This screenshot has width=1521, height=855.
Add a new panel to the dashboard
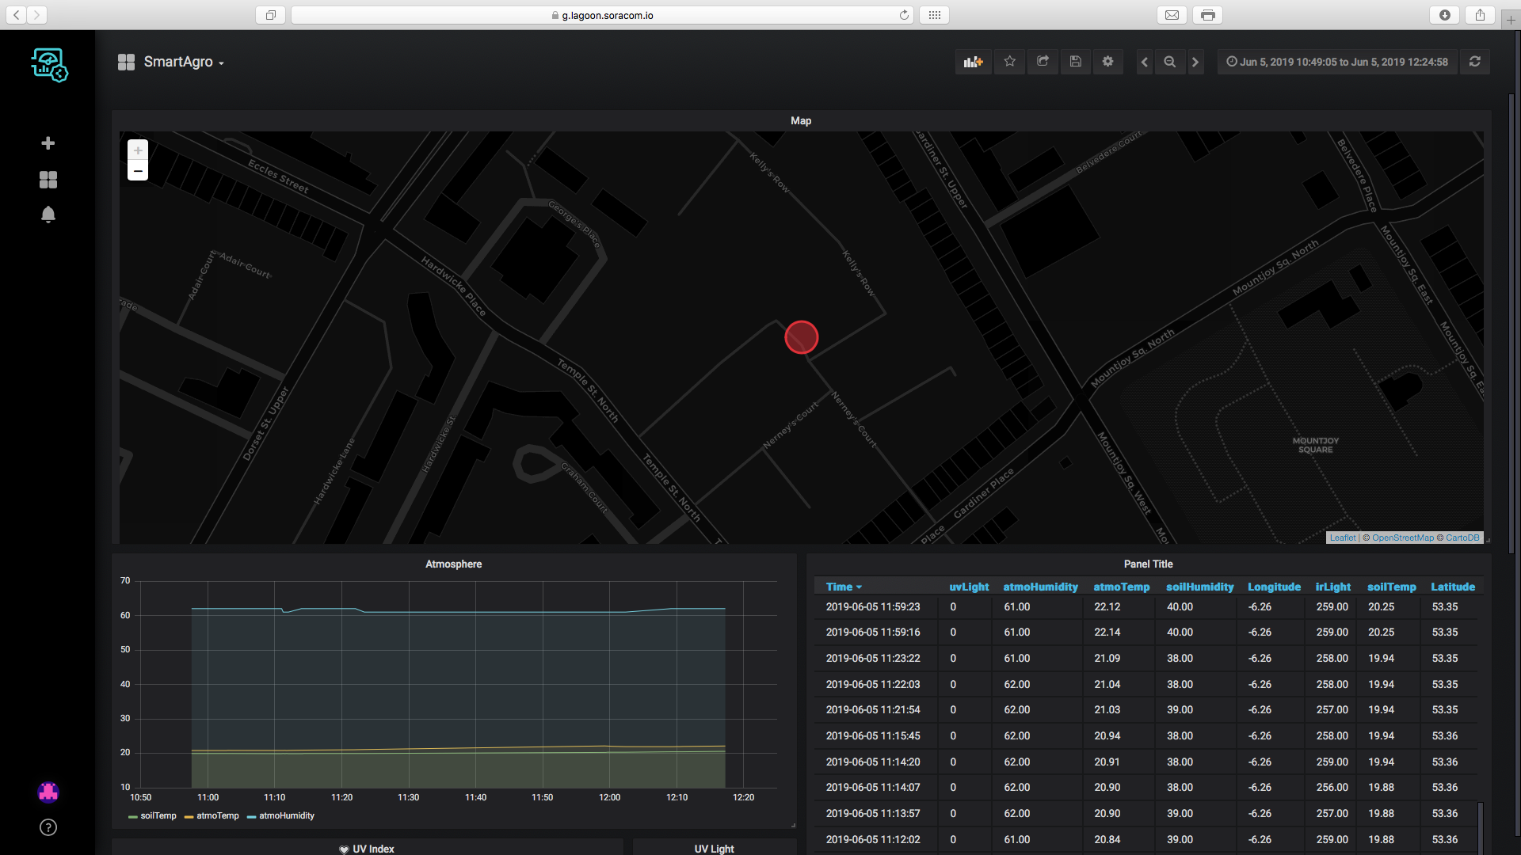(973, 62)
